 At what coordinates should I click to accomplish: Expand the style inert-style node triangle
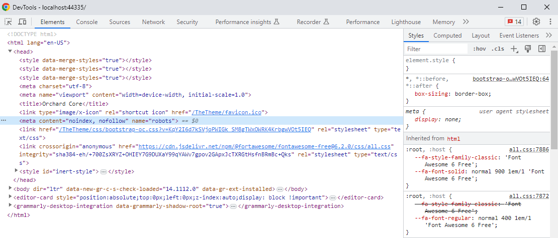coord(16,171)
